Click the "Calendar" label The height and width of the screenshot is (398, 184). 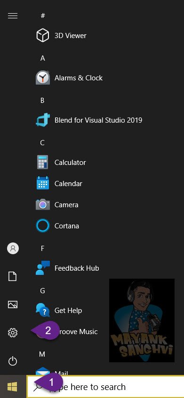[x=68, y=184]
